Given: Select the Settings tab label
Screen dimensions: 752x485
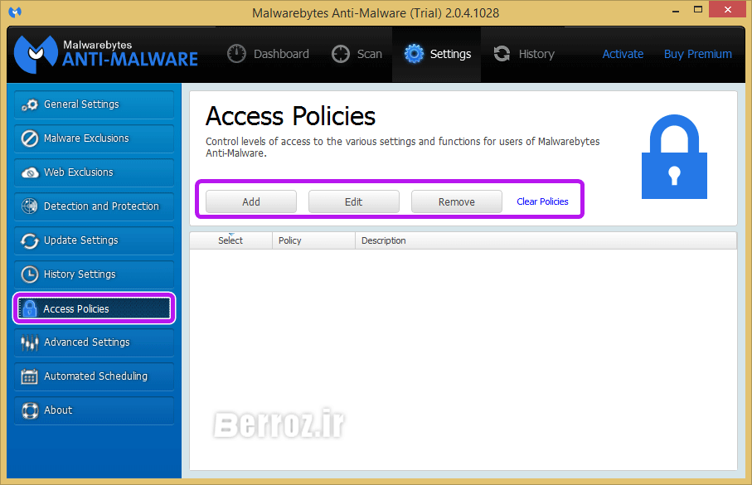Looking at the screenshot, I should [450, 54].
